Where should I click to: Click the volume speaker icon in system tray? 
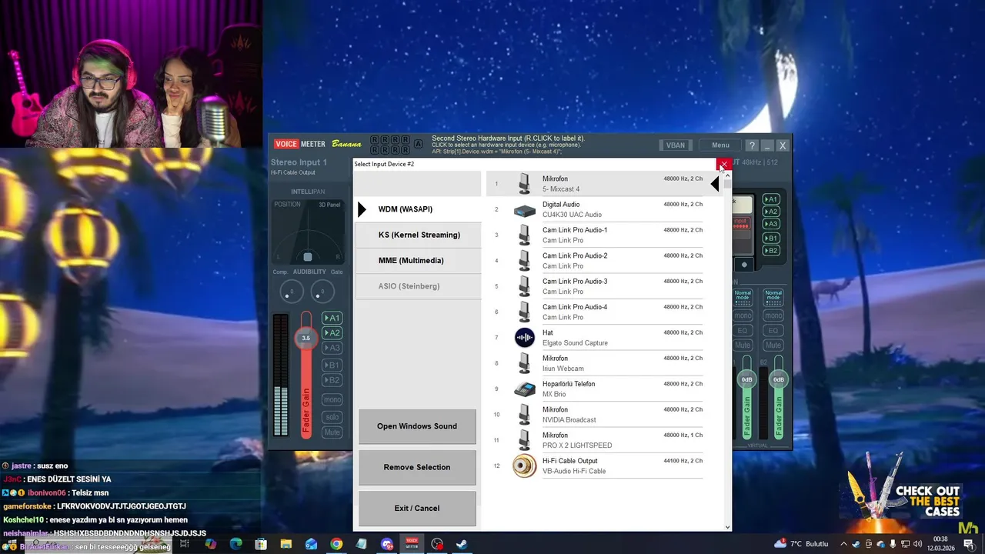[x=917, y=544]
